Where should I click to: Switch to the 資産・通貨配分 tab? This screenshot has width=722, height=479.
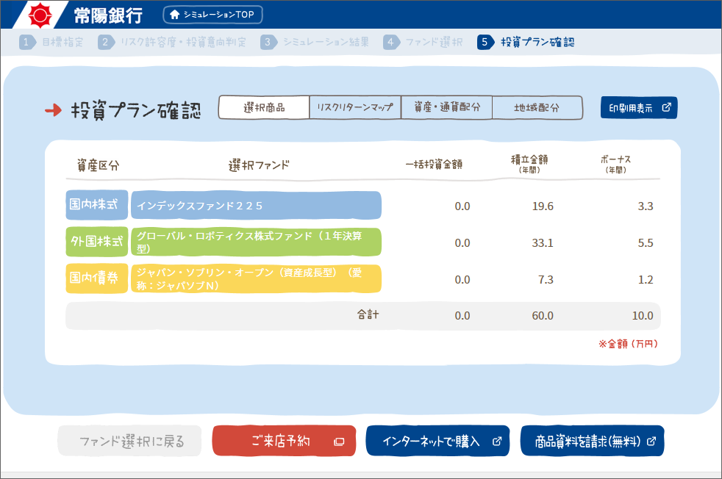446,108
